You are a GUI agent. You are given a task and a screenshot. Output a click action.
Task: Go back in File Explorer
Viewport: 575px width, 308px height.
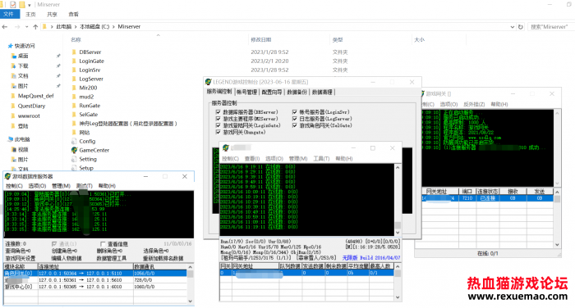5,27
